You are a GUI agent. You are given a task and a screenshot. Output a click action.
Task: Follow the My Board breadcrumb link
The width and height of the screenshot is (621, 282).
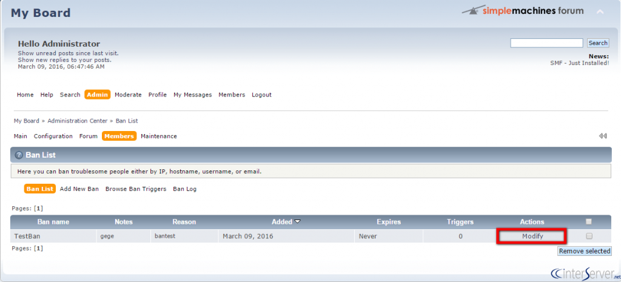(x=27, y=121)
